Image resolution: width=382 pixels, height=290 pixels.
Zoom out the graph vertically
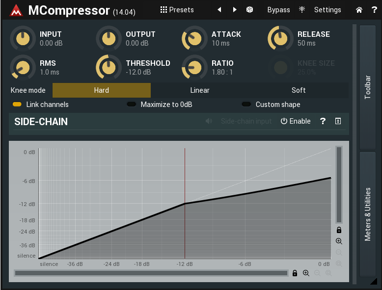pos(339,252)
